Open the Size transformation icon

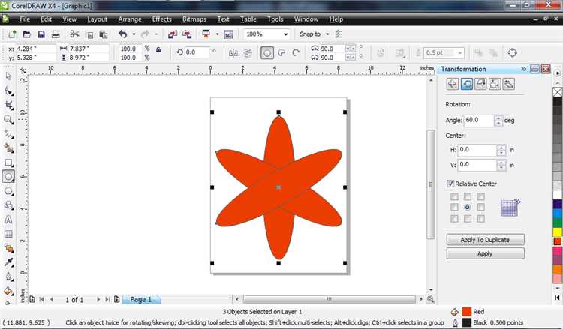pyautogui.click(x=495, y=84)
